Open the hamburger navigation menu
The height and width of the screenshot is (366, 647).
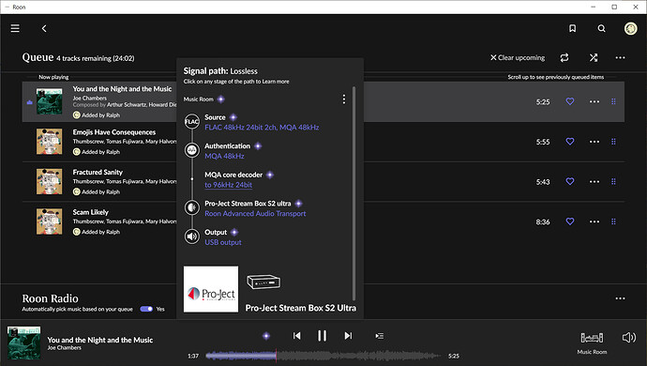[15, 28]
